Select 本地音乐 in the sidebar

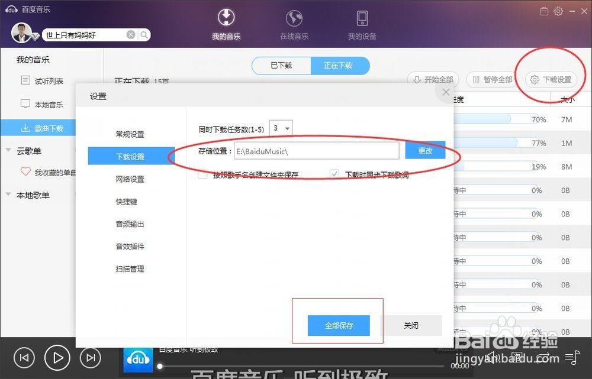pos(42,105)
